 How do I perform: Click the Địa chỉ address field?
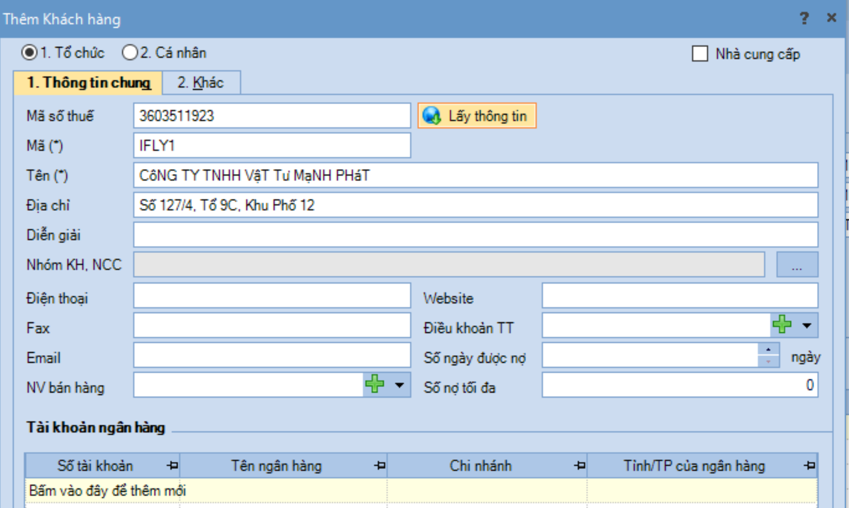(x=475, y=205)
